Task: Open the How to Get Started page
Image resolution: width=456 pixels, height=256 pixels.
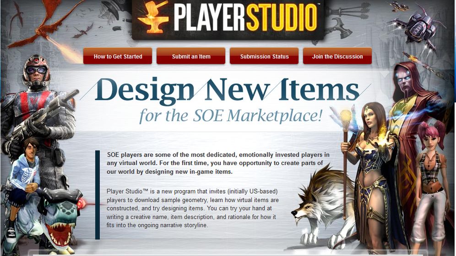Action: tap(118, 56)
